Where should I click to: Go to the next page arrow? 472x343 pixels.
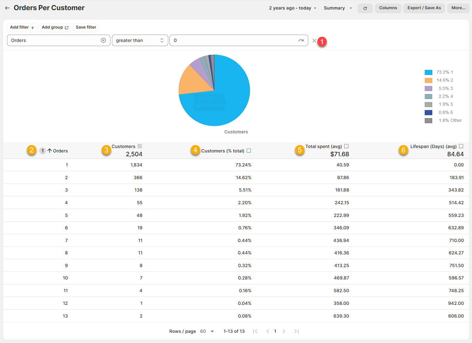coord(284,331)
